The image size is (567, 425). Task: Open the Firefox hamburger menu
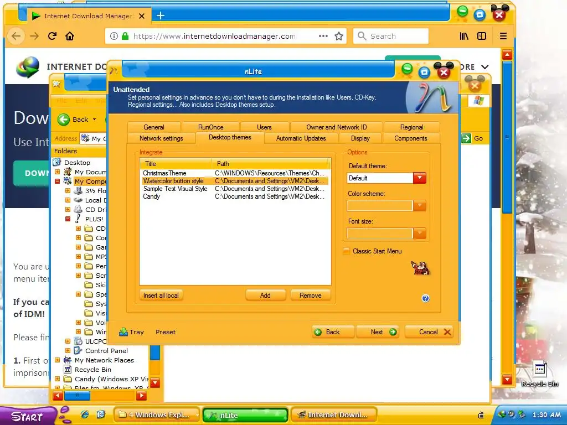tap(503, 36)
